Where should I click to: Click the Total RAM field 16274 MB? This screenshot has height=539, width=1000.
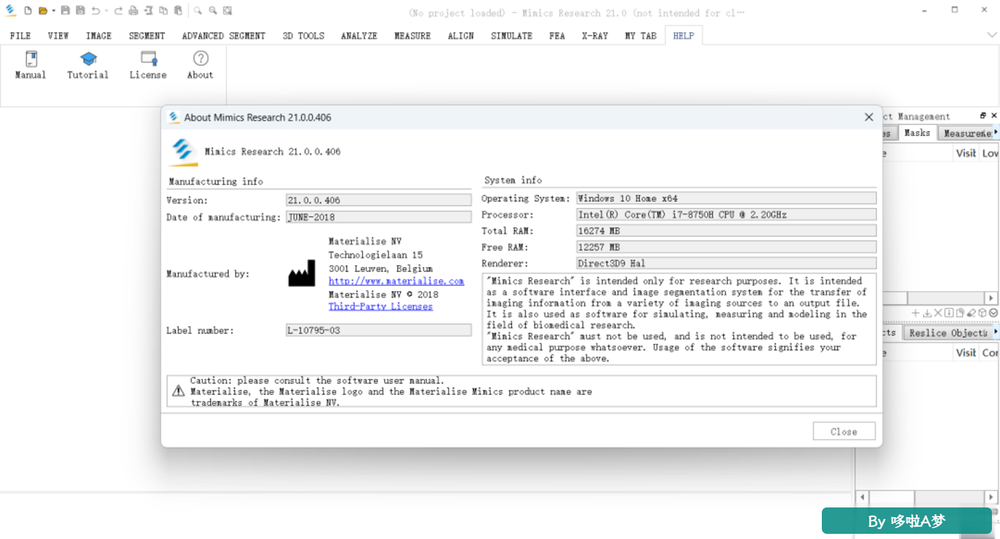(x=726, y=231)
